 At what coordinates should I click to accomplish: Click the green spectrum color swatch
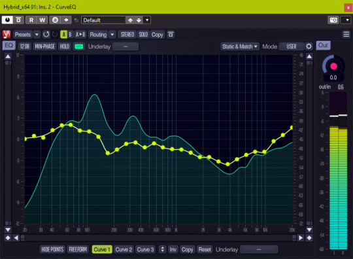click(x=79, y=46)
